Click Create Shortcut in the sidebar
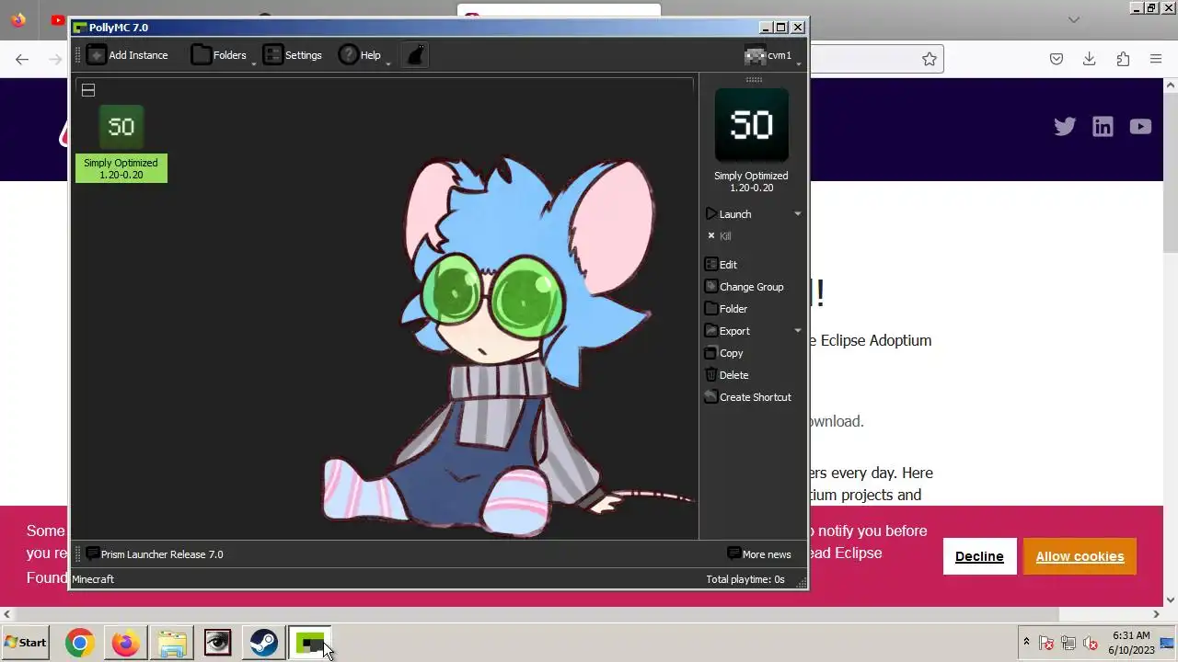Viewport: 1178px width, 662px height. [x=747, y=397]
